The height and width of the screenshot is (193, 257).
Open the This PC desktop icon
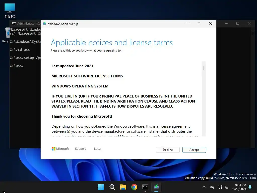10,10
